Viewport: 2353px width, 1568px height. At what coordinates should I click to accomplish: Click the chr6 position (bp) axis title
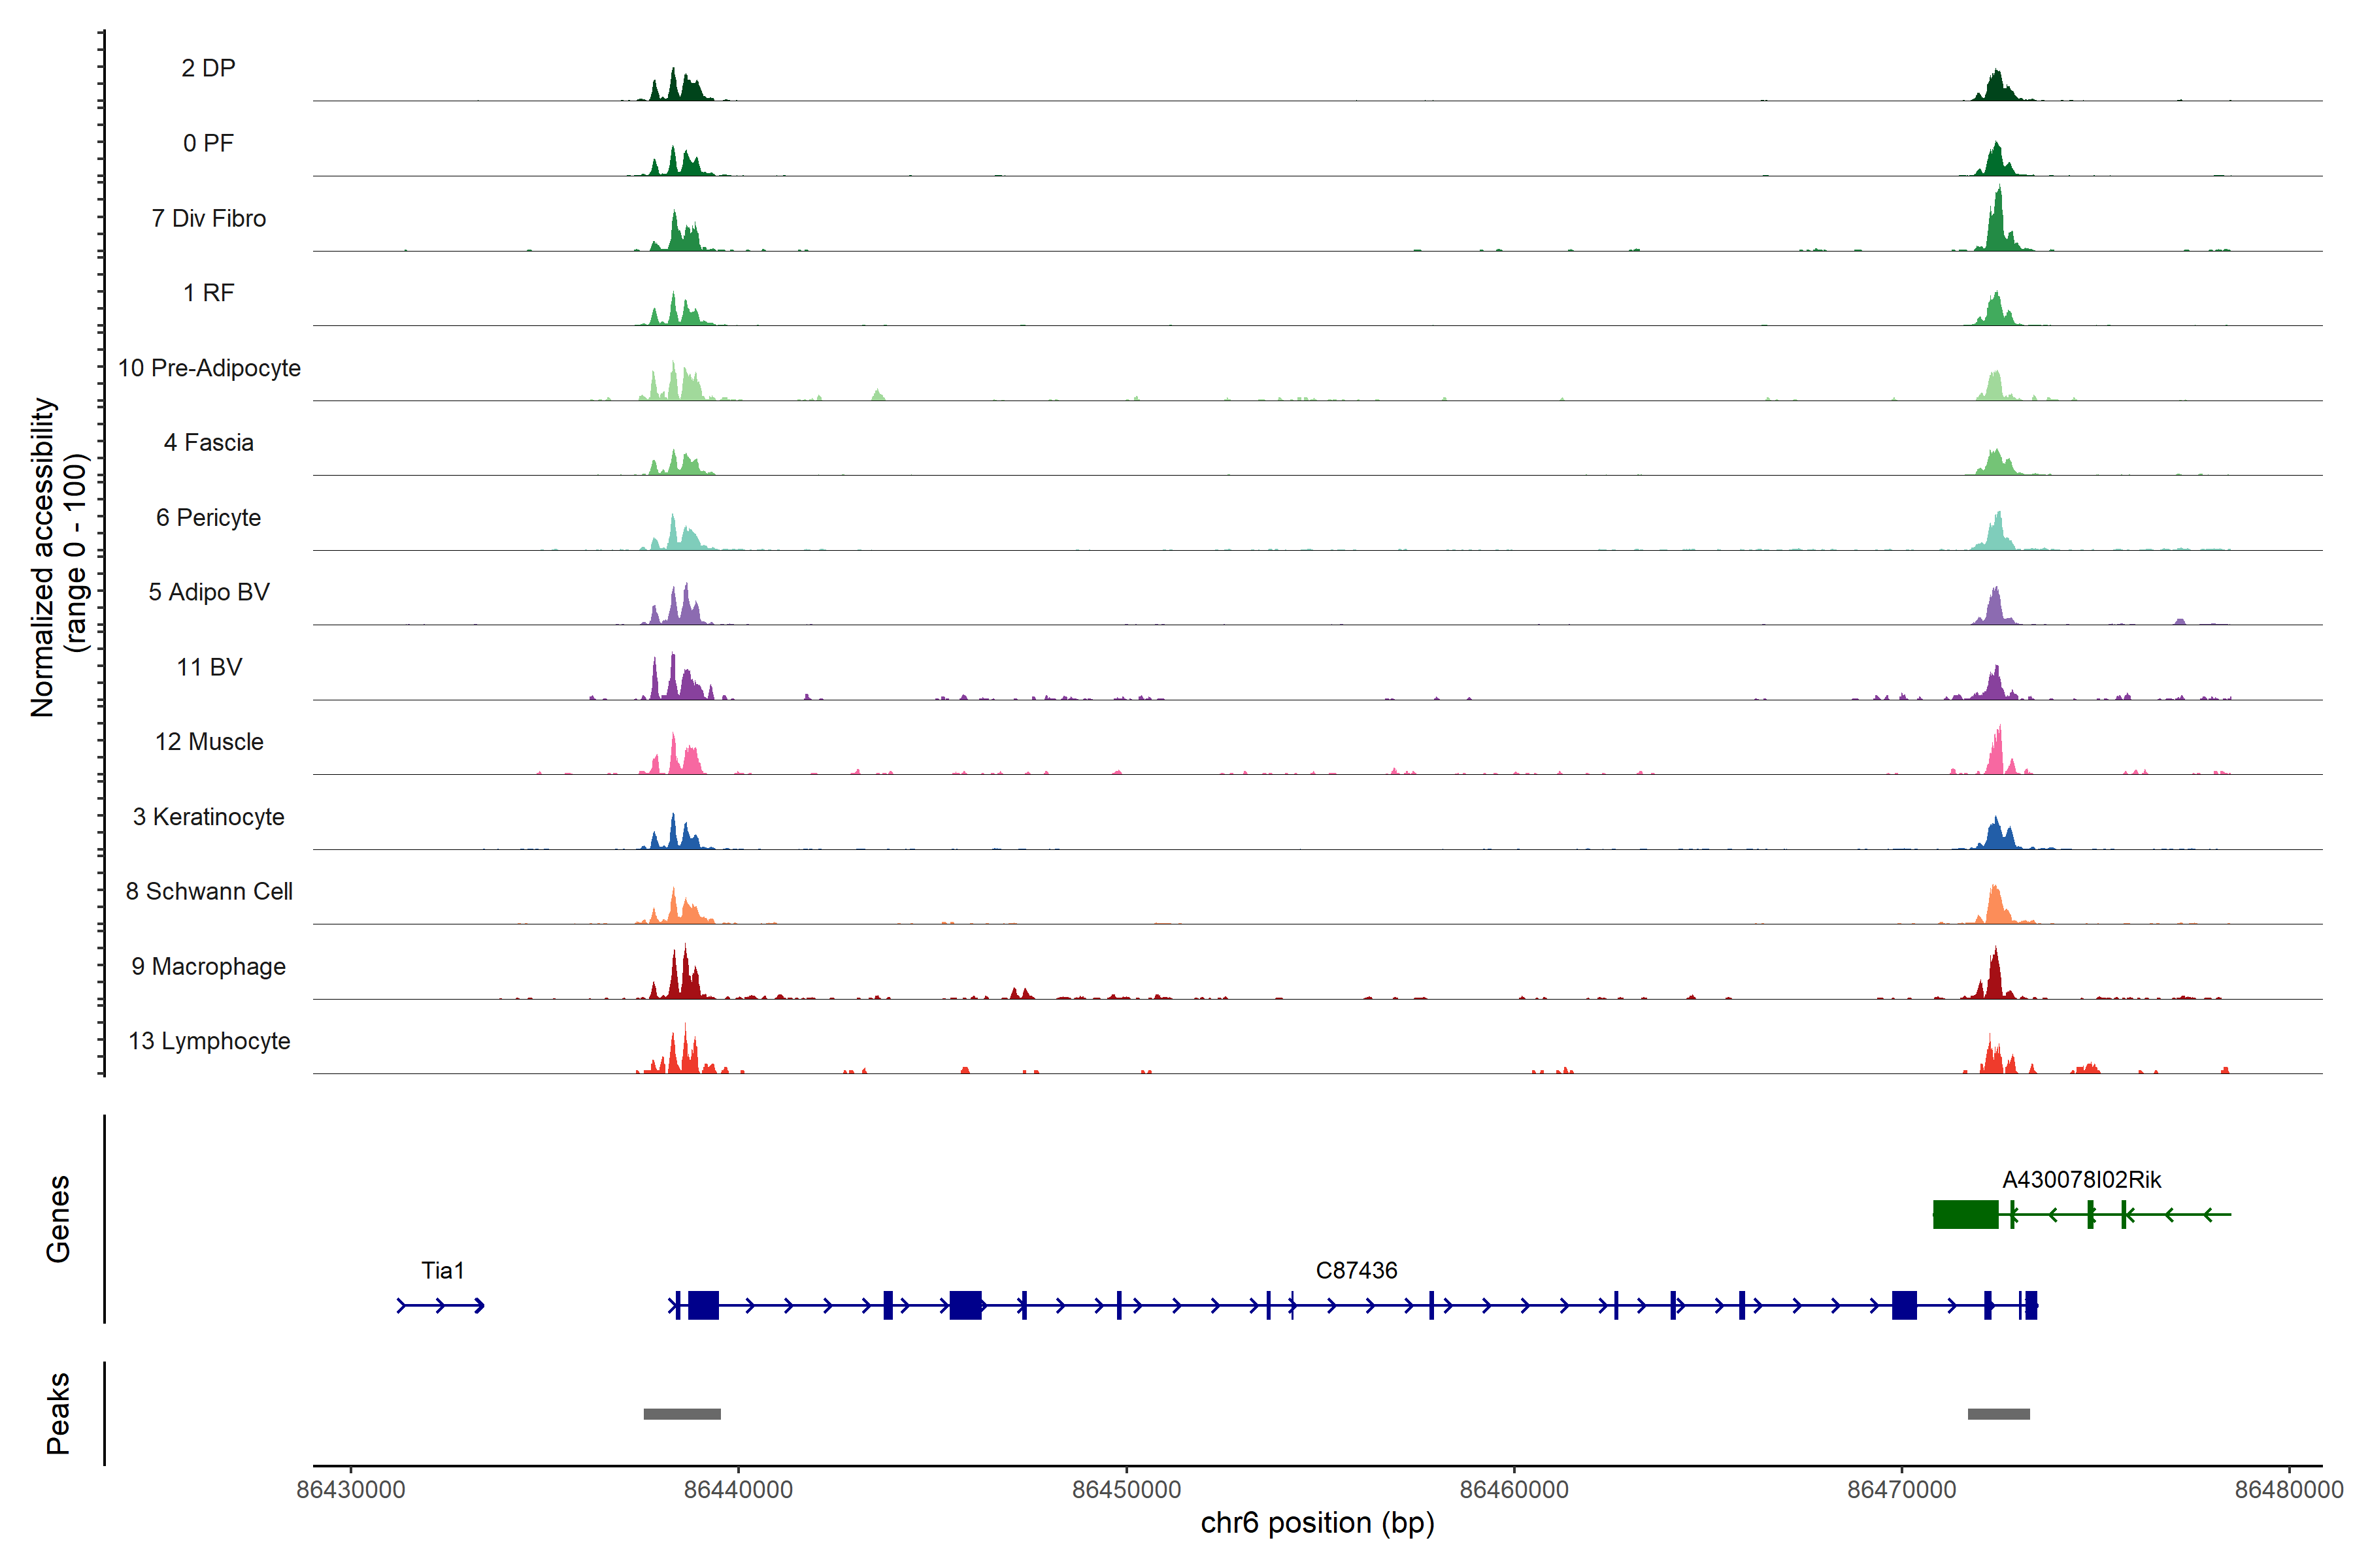click(x=1316, y=1523)
